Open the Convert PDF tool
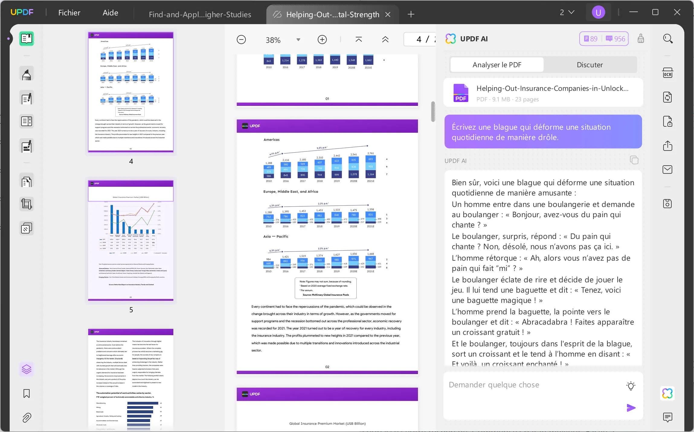694x432 pixels. (x=667, y=97)
